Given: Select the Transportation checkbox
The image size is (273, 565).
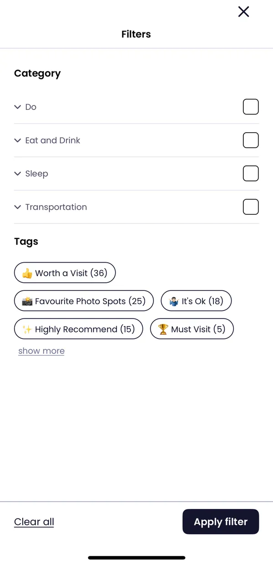Looking at the screenshot, I should point(251,207).
